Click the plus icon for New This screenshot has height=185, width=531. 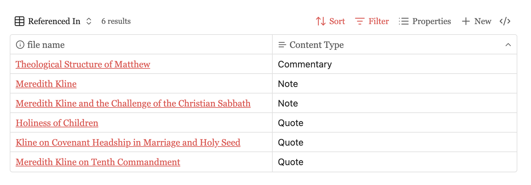click(x=466, y=21)
